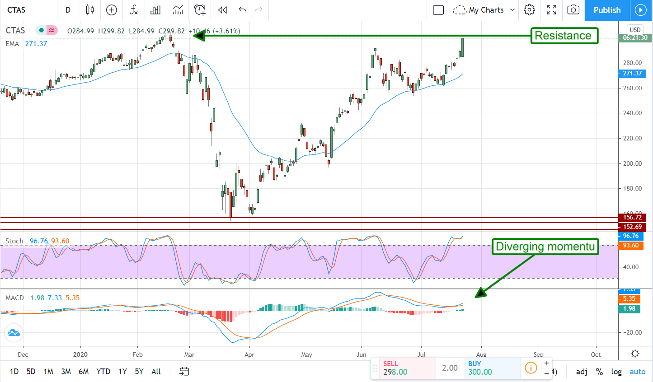Viewport: 653px width, 382px height.
Task: Open the candlestick chart style selector
Action: pos(90,10)
